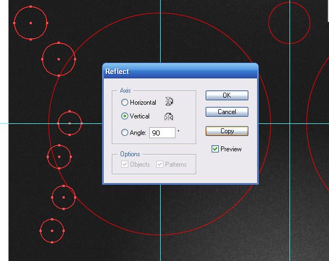
Task: Click the 'Options' group label
Action: 130,154
